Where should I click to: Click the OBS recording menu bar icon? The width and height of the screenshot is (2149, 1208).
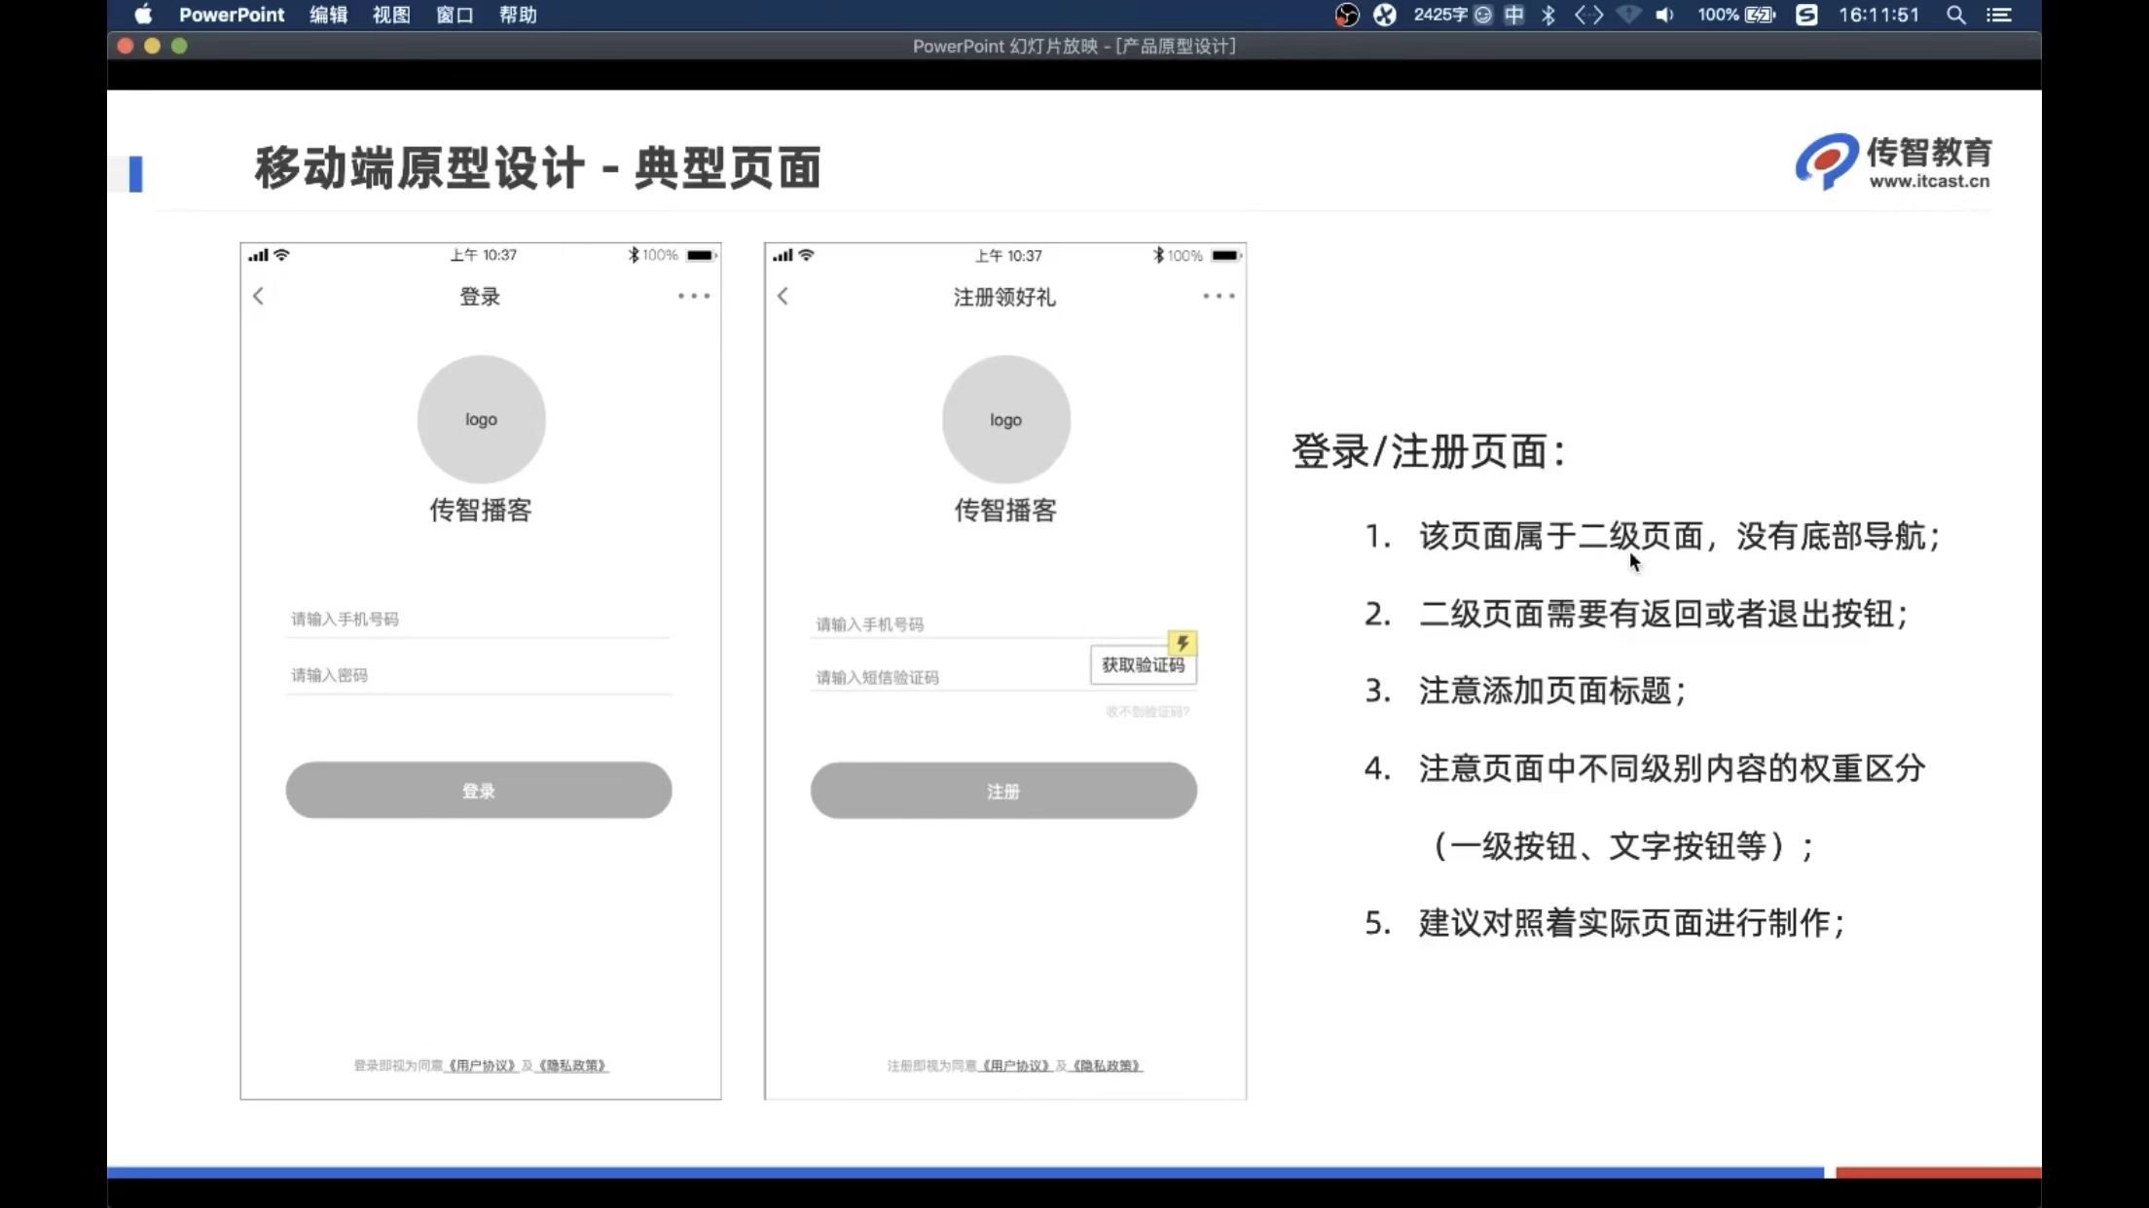coord(1346,15)
